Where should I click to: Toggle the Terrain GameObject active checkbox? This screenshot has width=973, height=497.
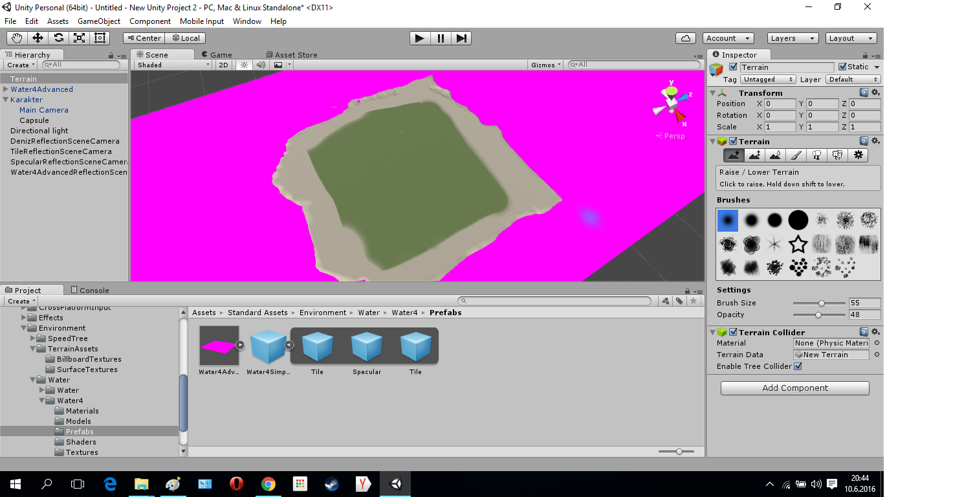click(733, 67)
